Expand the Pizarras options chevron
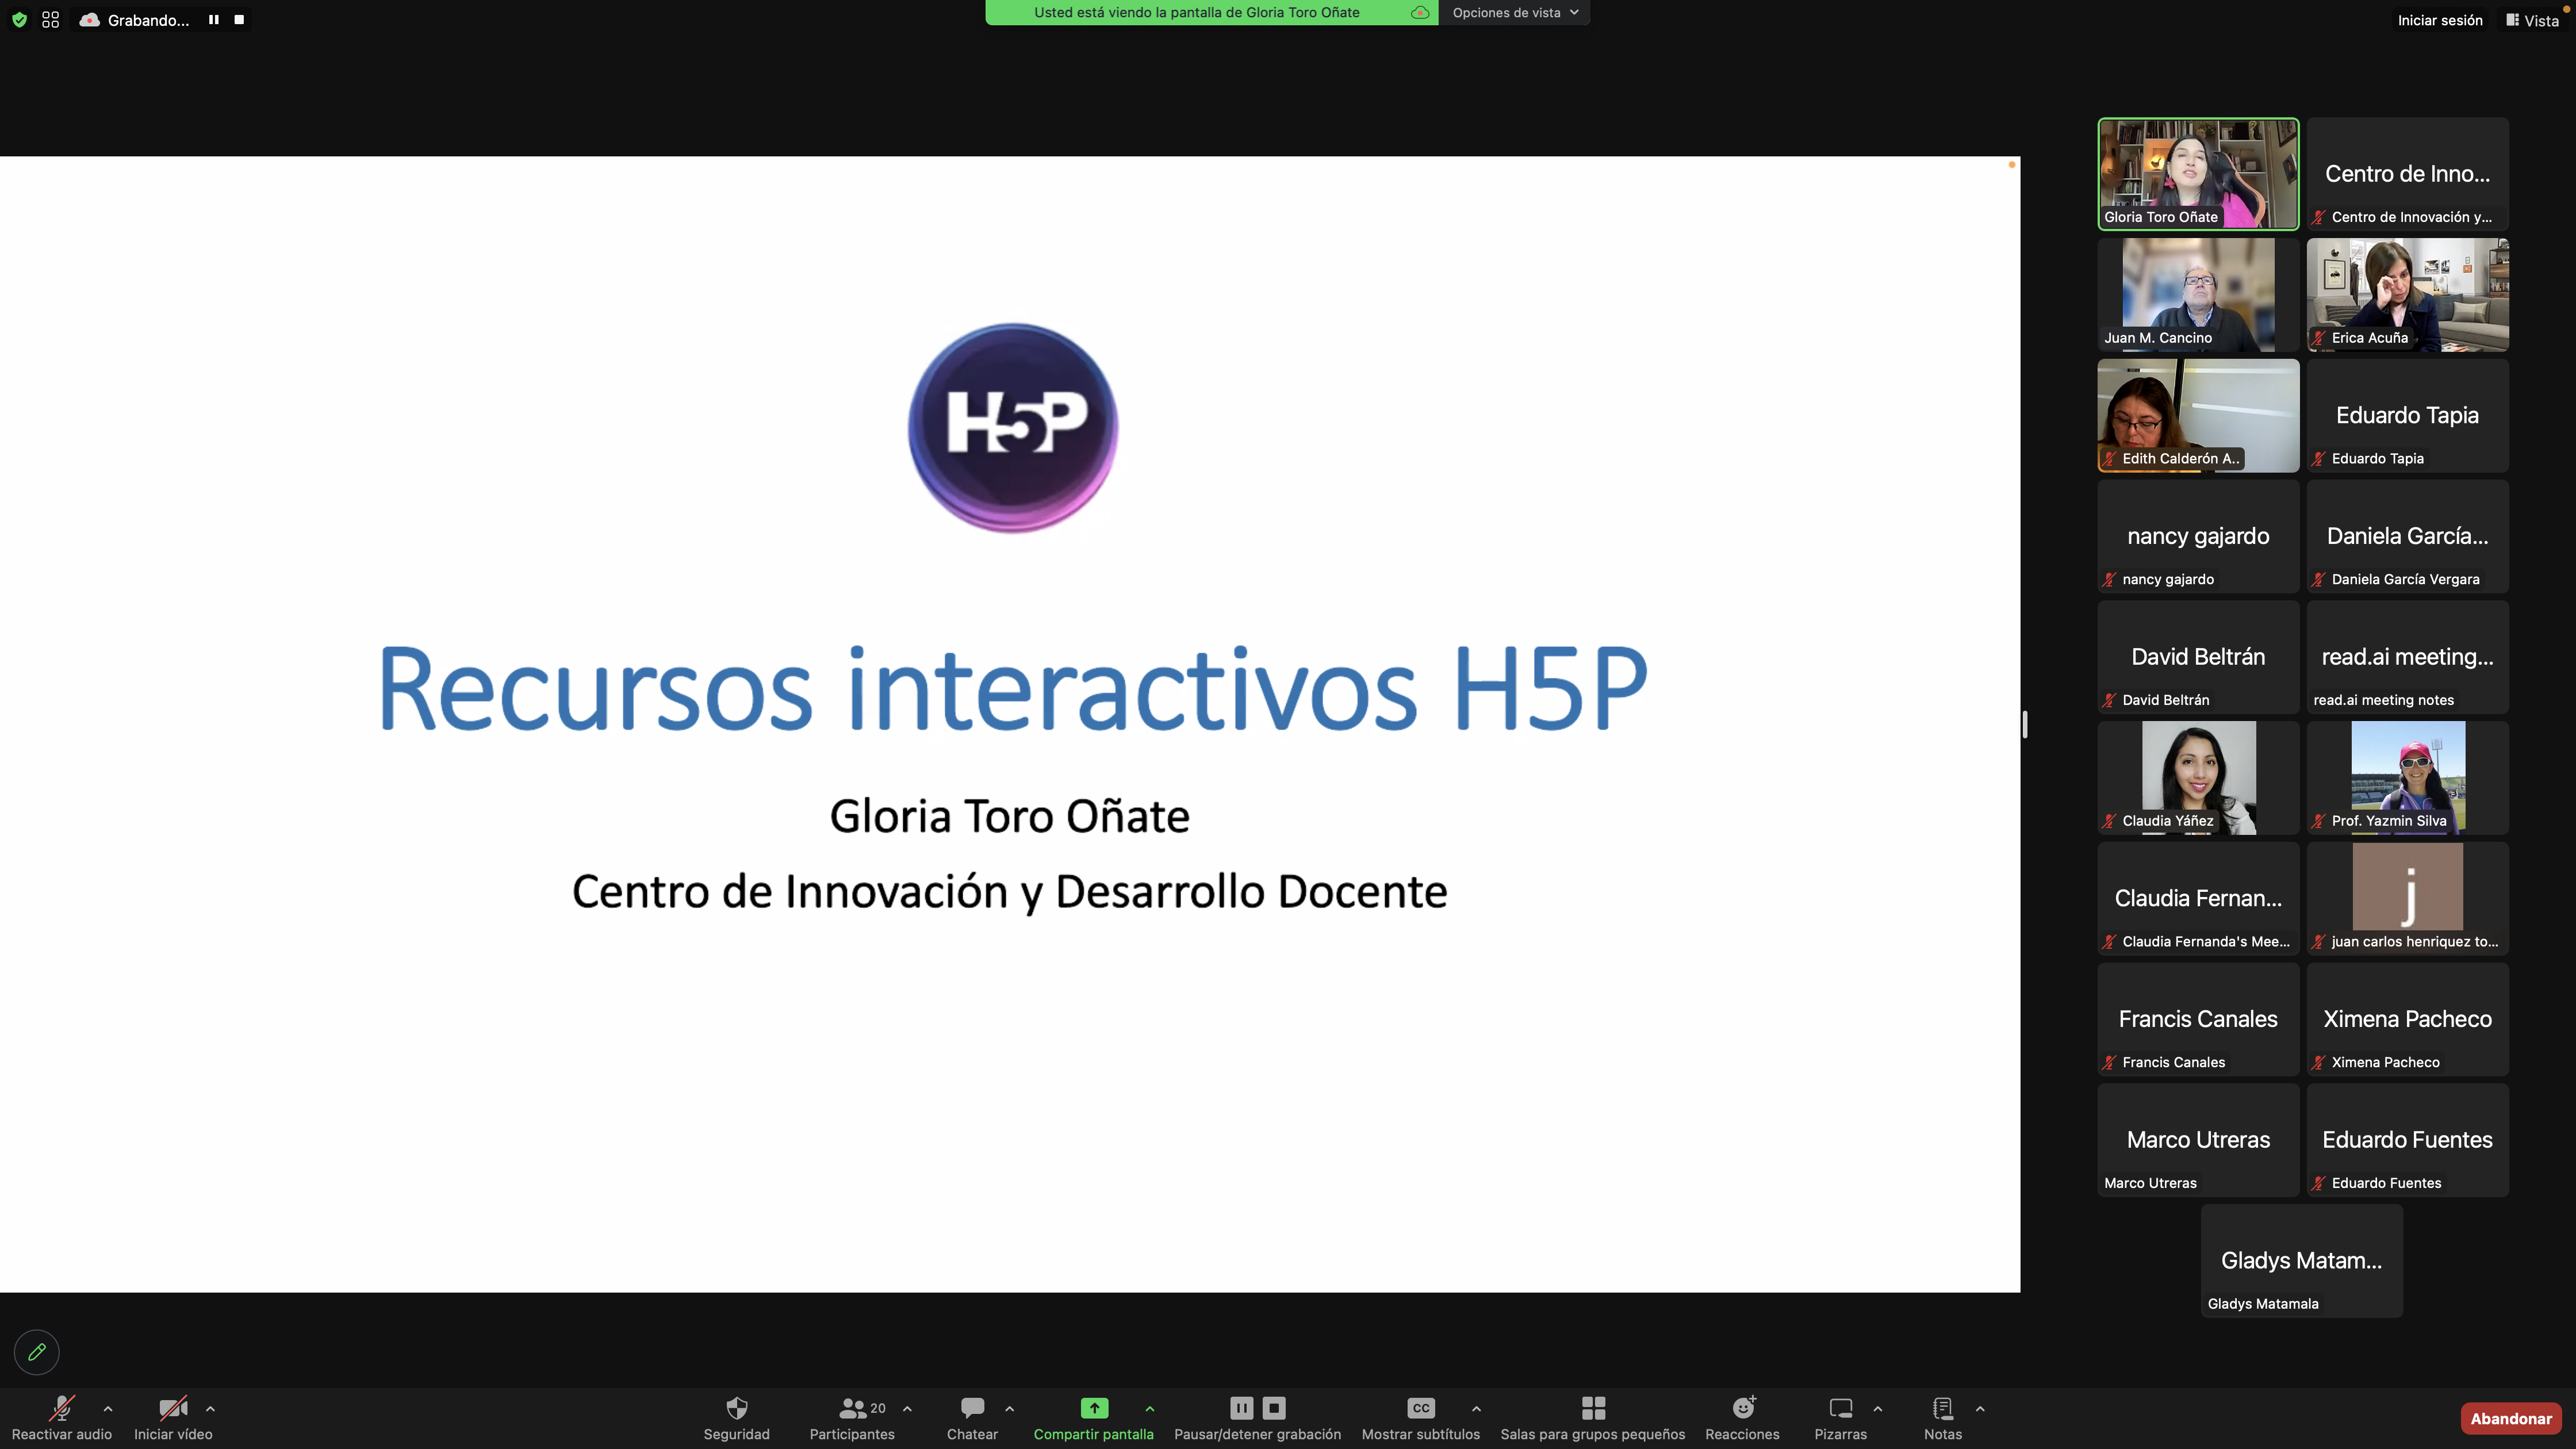The width and height of the screenshot is (2576, 1449). pos(1878,1408)
